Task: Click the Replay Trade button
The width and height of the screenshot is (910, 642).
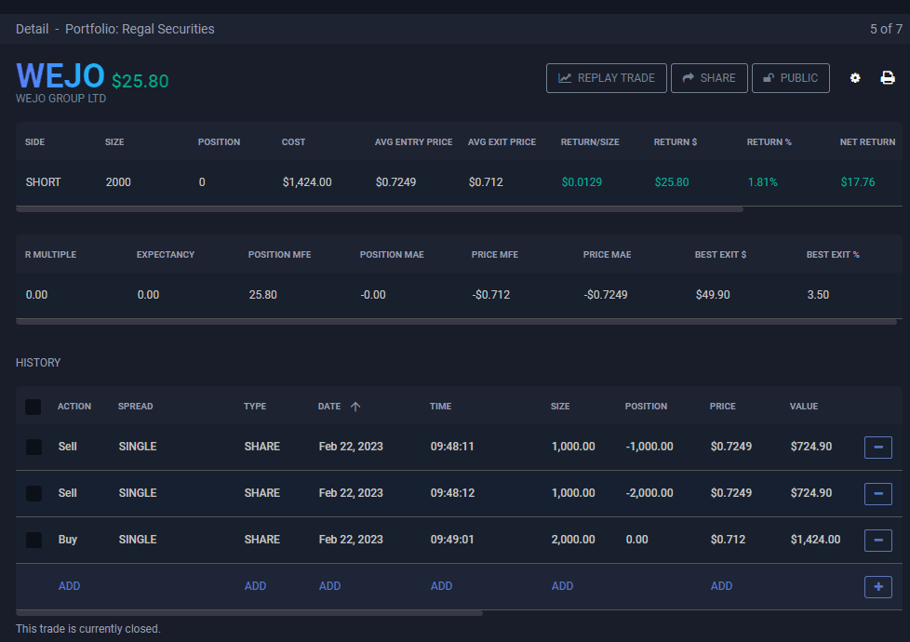Action: pyautogui.click(x=607, y=78)
